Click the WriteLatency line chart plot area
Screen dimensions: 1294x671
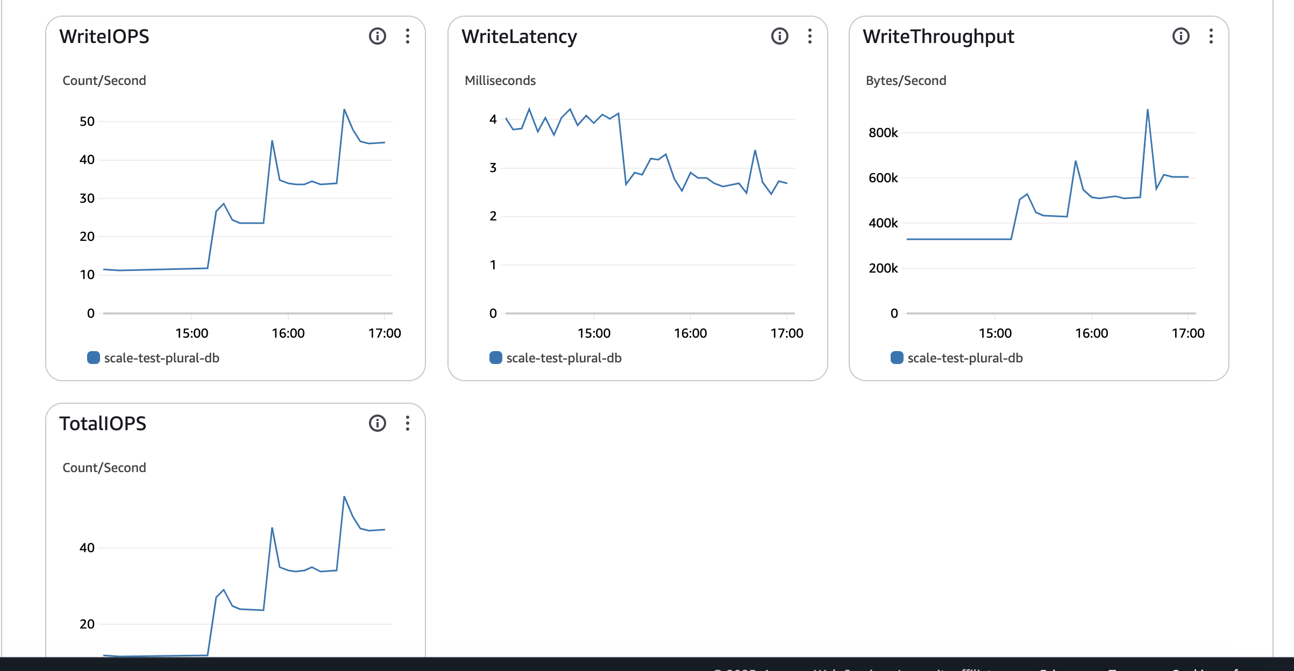tap(650, 211)
